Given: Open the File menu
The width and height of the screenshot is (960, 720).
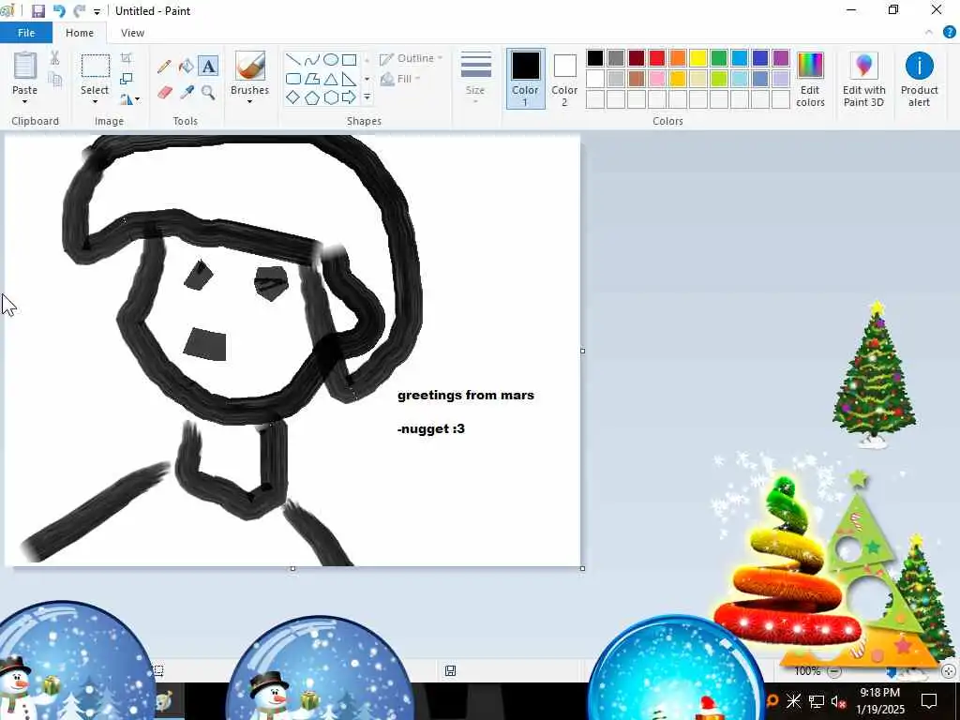Looking at the screenshot, I should (x=26, y=33).
